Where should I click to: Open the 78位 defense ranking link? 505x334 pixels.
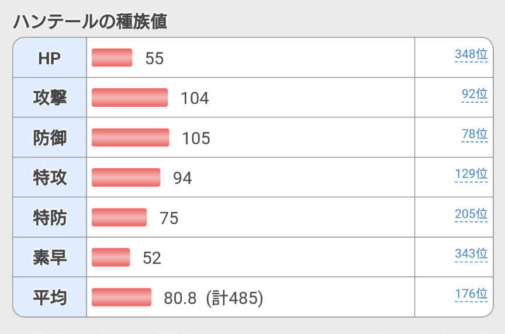click(x=473, y=134)
